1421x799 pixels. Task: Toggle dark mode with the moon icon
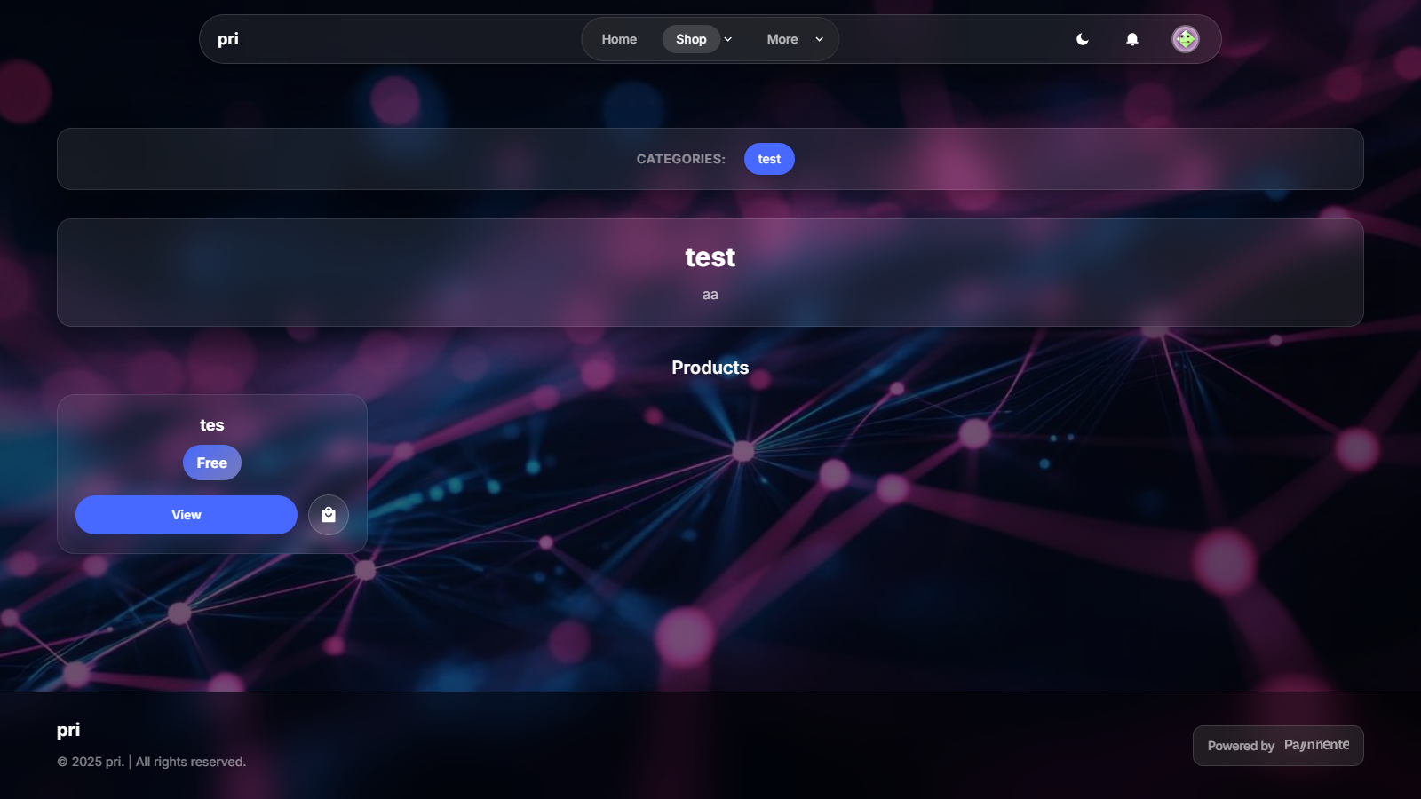(x=1082, y=39)
